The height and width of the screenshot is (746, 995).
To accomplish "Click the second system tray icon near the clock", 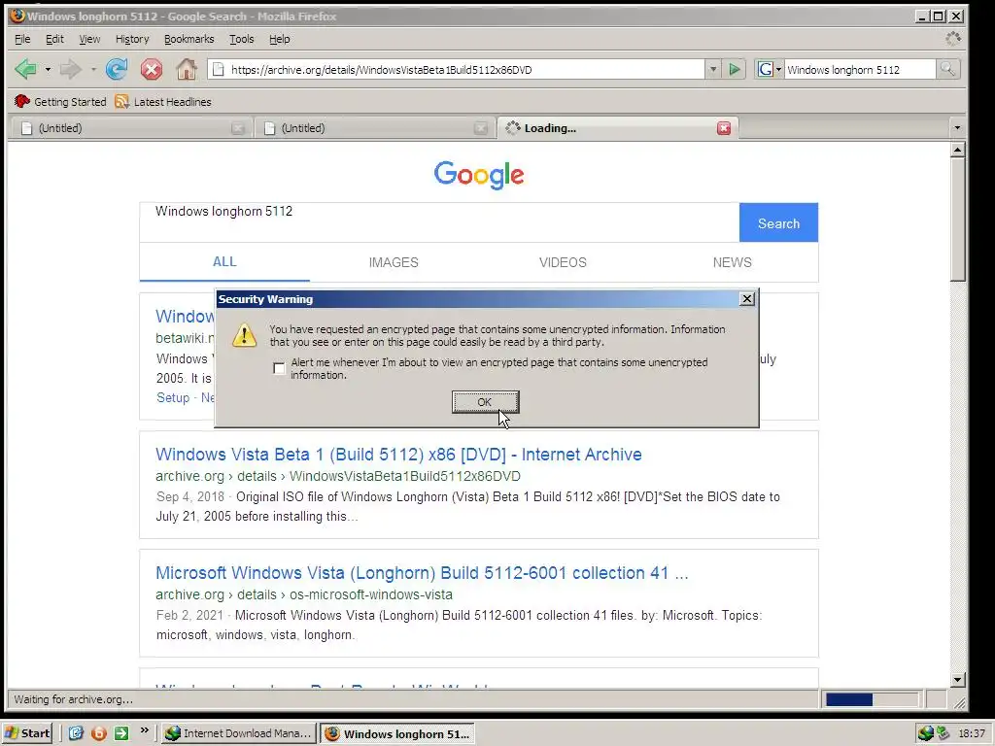I will pos(943,733).
